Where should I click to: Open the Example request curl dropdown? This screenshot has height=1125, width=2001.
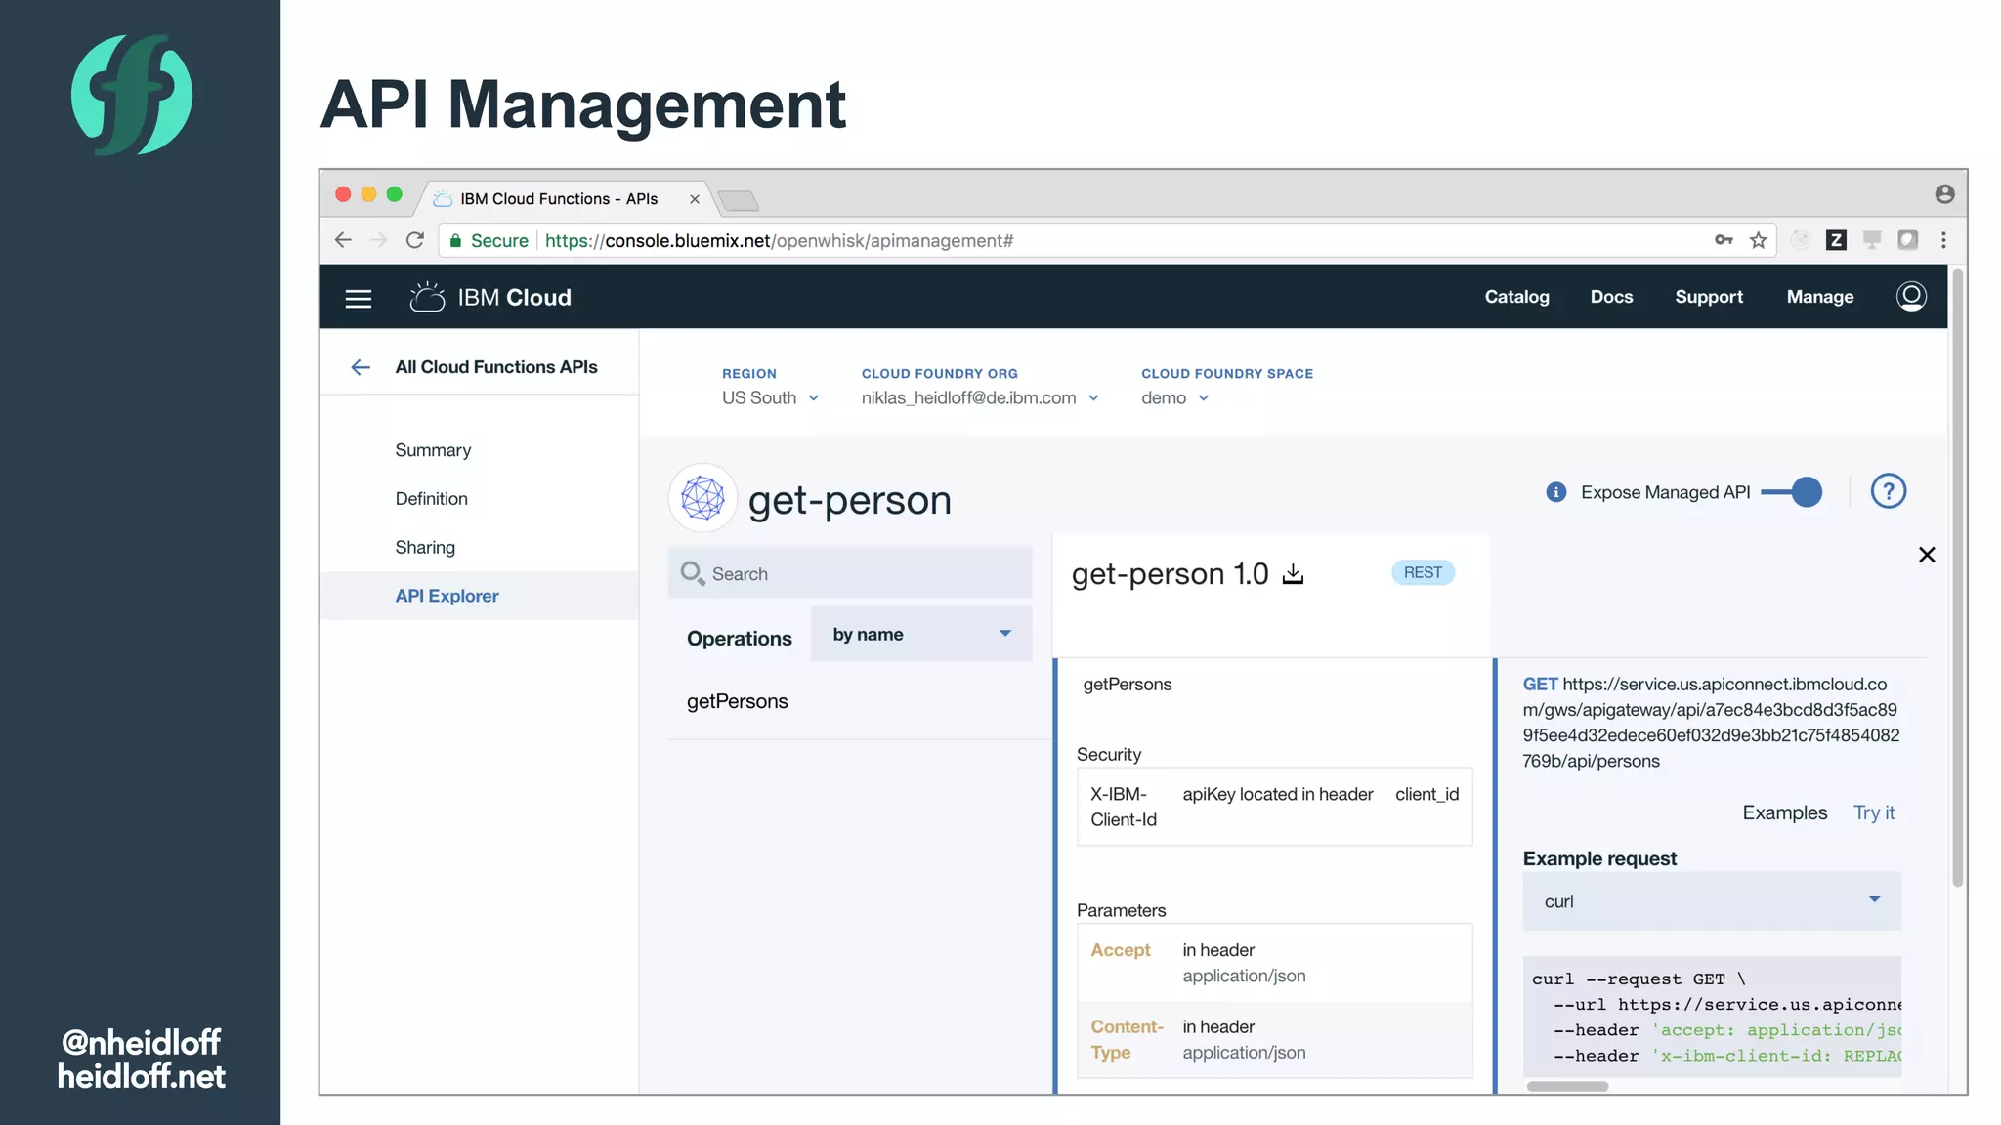coord(1712,900)
